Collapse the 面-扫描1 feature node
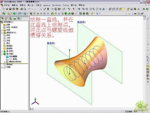 tap(2, 54)
